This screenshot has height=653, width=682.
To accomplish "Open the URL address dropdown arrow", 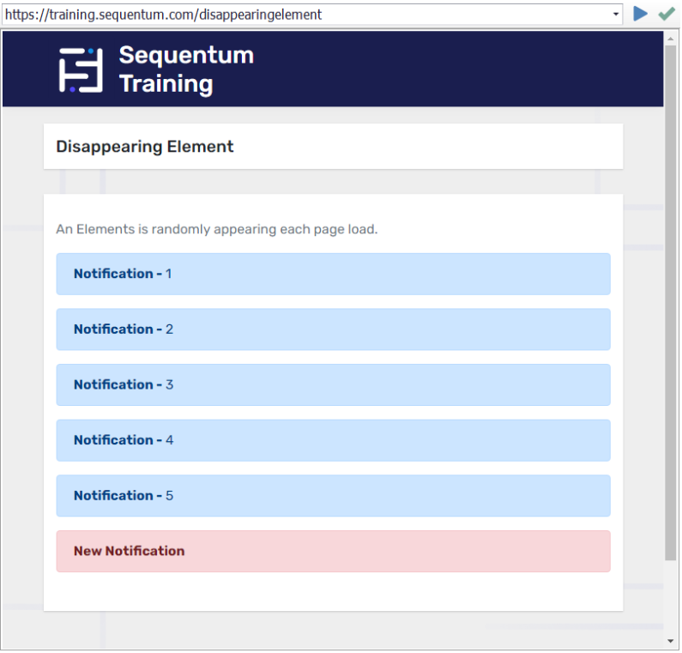I will tap(616, 14).
